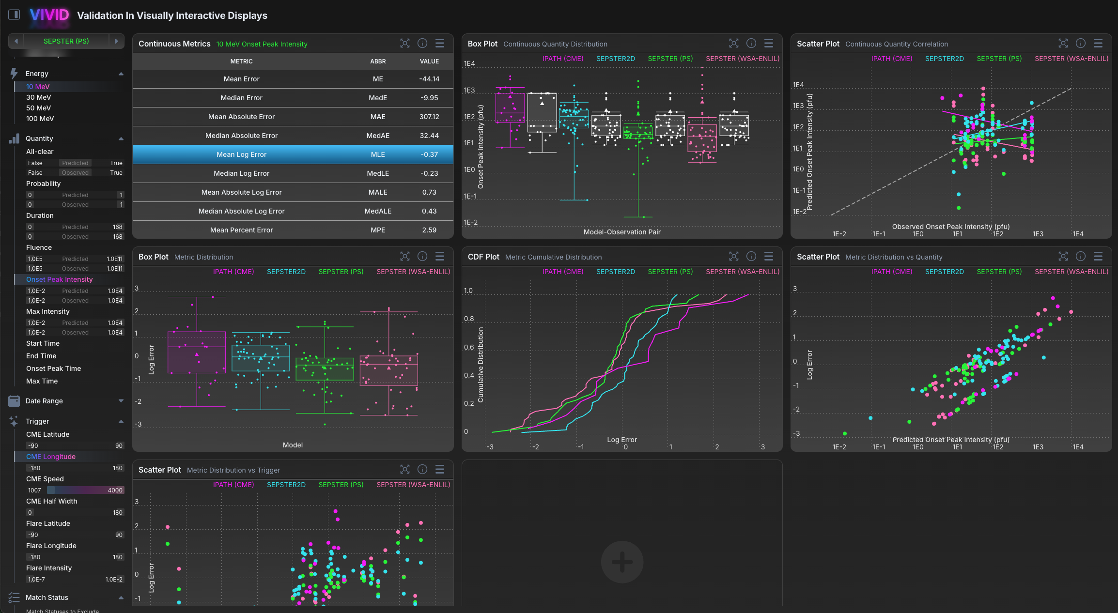1118x613 pixels.
Task: Select the Fluence quantity
Action: point(39,247)
